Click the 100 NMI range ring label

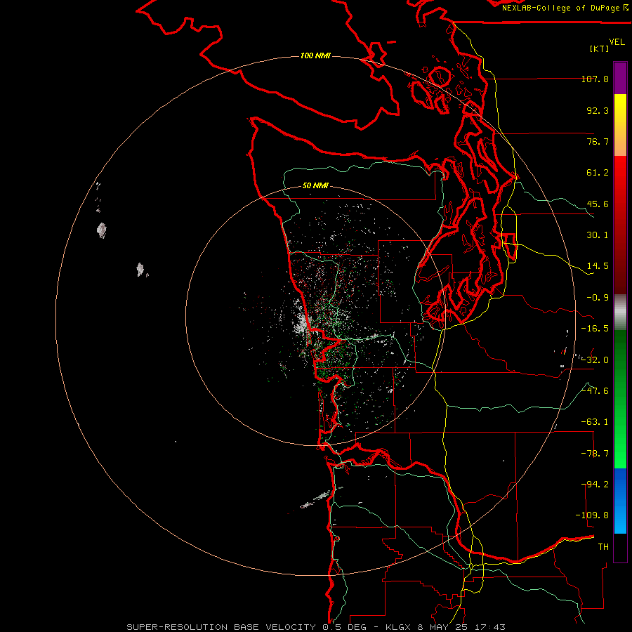[x=315, y=55]
